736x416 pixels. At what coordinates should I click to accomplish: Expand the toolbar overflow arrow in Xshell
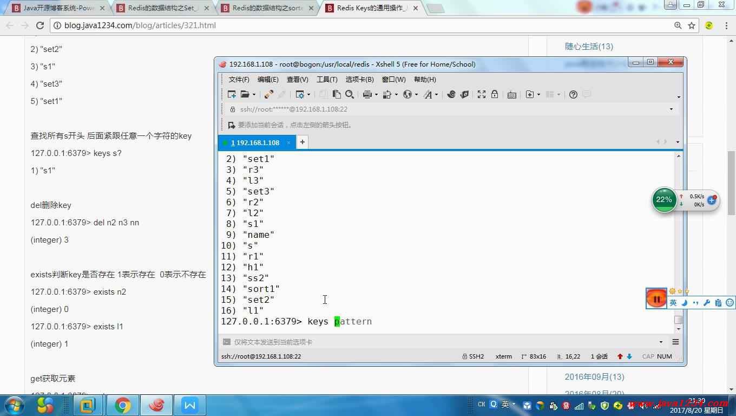pos(679,97)
